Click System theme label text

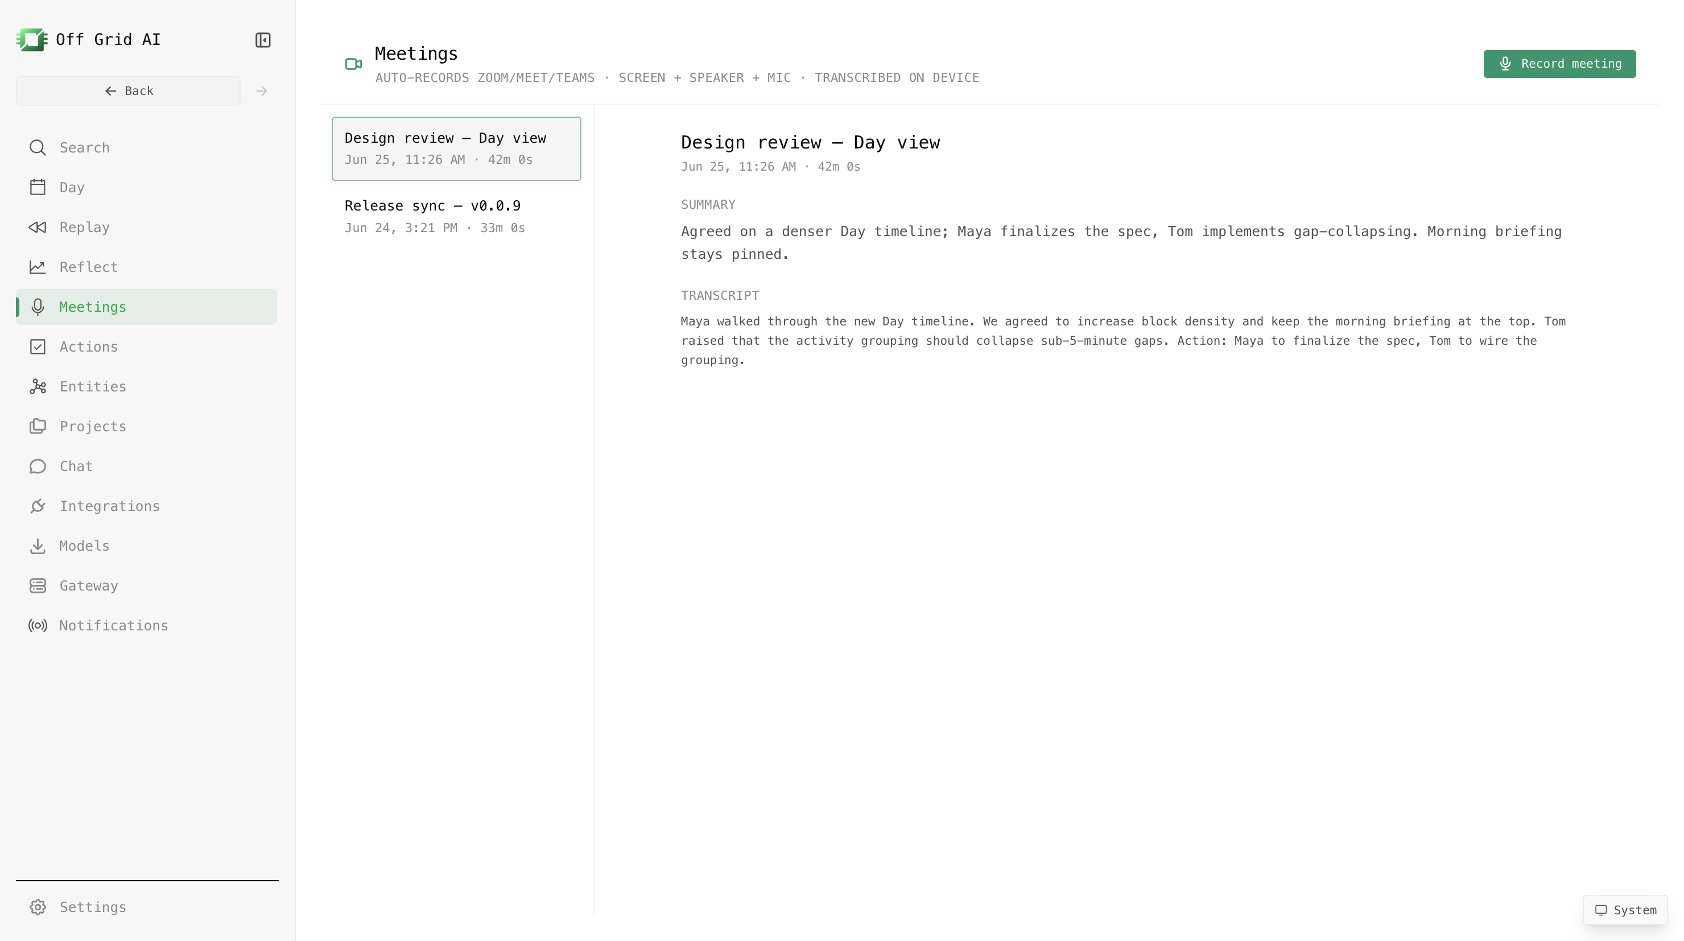[x=1635, y=910]
